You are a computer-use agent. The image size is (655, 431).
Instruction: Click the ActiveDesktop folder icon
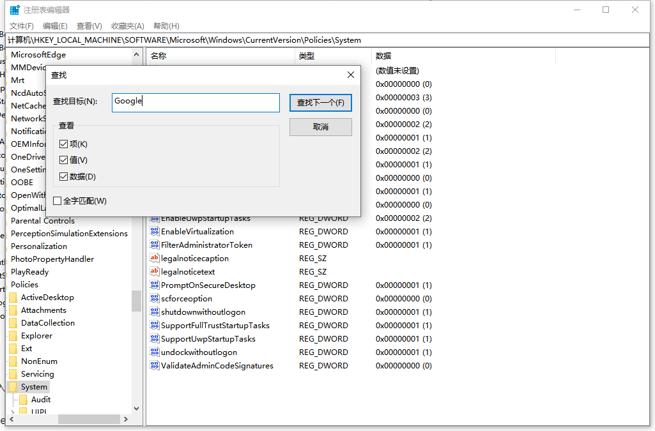coord(13,298)
